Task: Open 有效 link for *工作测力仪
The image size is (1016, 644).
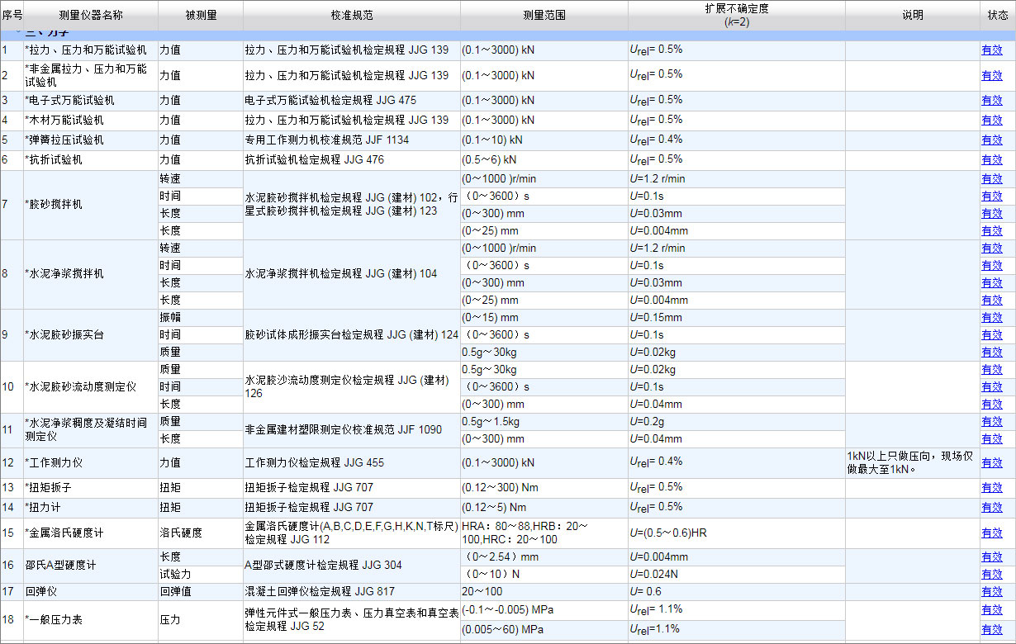Action: pos(991,463)
